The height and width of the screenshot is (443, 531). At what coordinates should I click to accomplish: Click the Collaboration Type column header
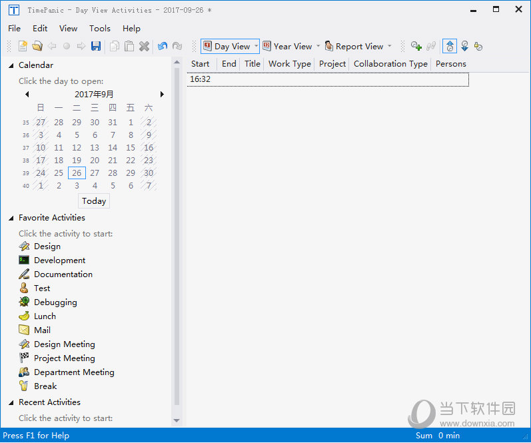(x=390, y=64)
